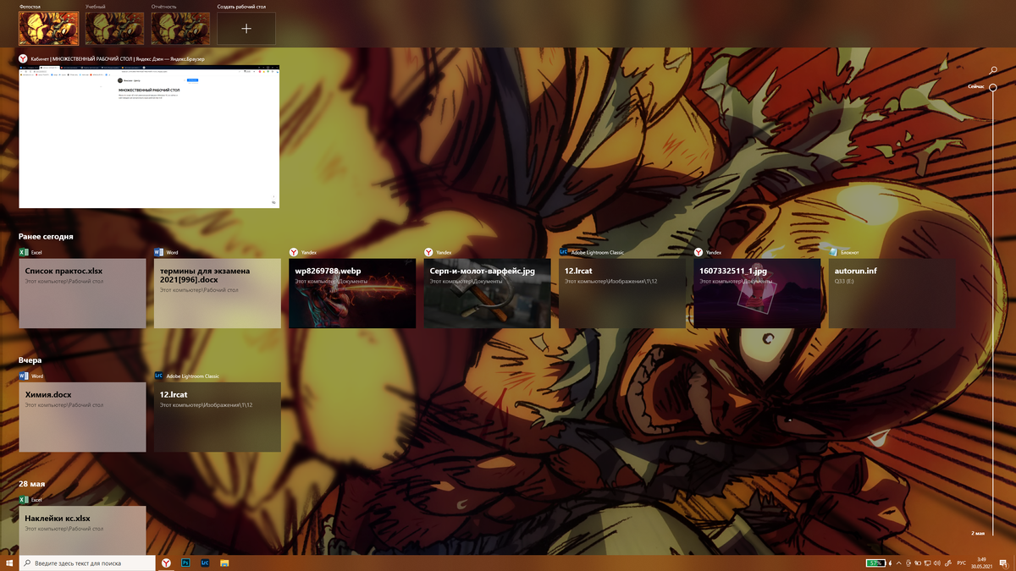Click Yandex icon above 1607332511_1.jpg card

(x=698, y=252)
